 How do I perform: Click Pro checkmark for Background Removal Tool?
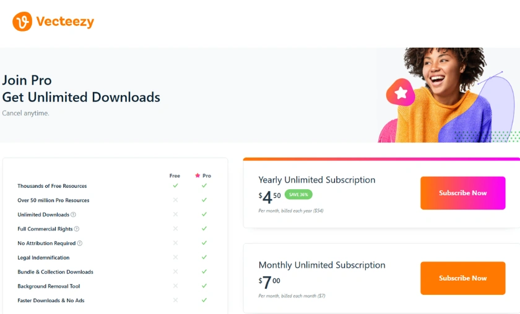204,286
